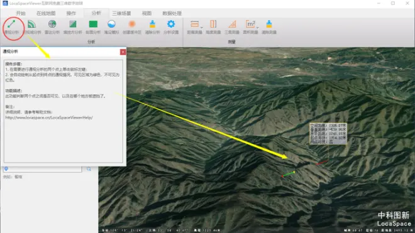This screenshot has height=233, width=415.
Task: Switch to the 三维场景 ribbon tab
Action: [x=121, y=13]
